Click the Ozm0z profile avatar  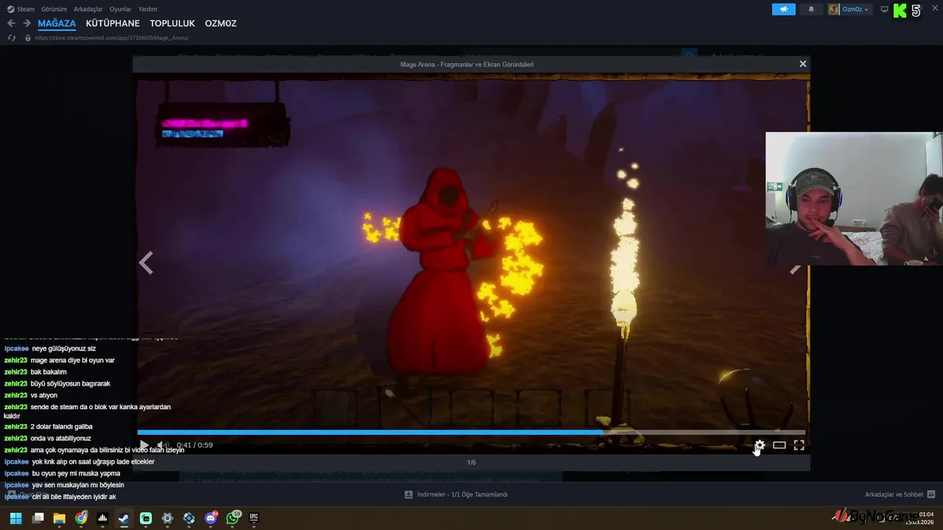834,10
